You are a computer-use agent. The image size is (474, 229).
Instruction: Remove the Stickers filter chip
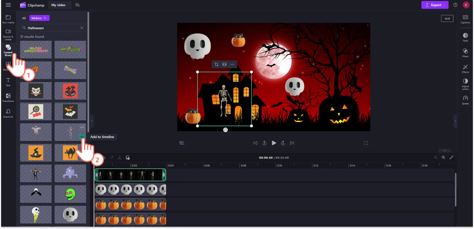[x=45, y=18]
